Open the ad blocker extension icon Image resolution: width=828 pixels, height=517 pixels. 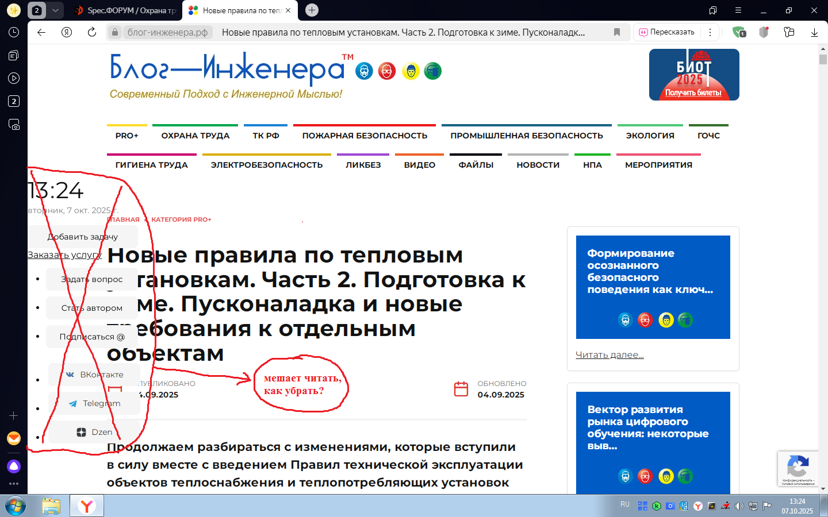coord(739,32)
